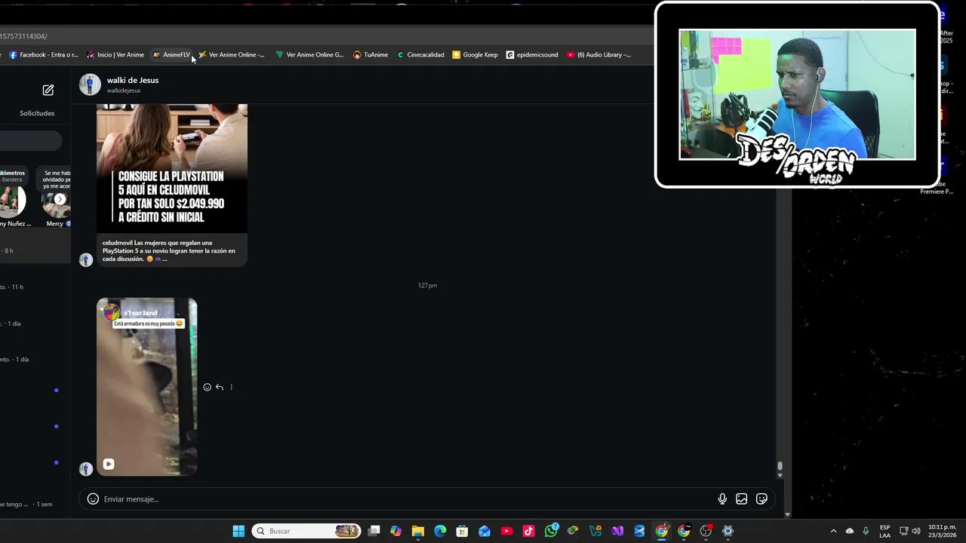Click the new message compose icon
966x543 pixels.
click(48, 90)
